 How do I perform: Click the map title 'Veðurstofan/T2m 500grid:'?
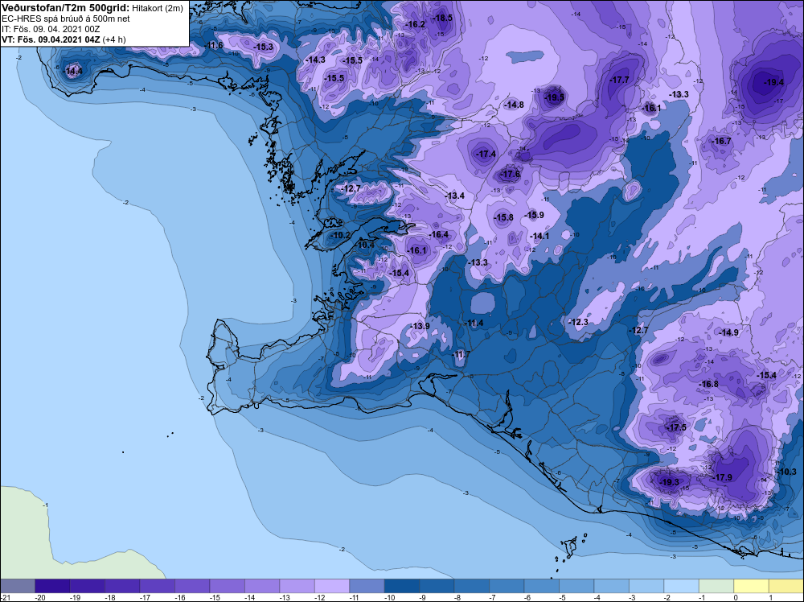(66, 8)
